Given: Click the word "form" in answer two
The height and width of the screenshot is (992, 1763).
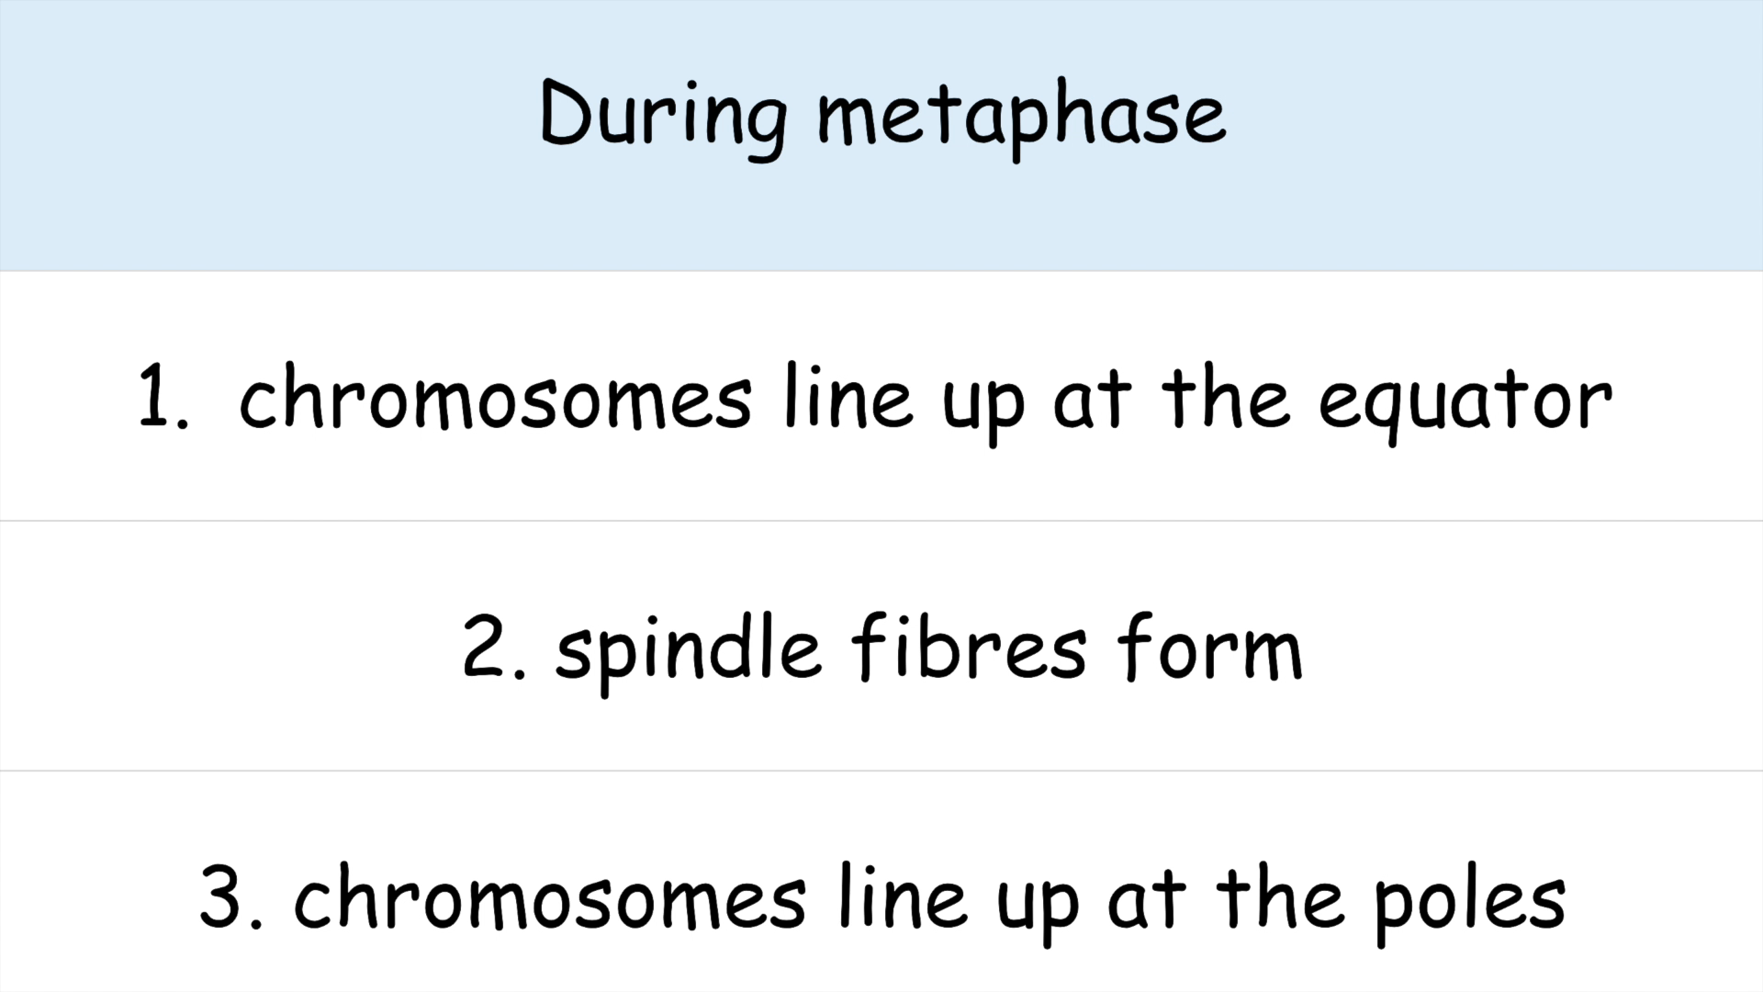Looking at the screenshot, I should [x=1209, y=648].
